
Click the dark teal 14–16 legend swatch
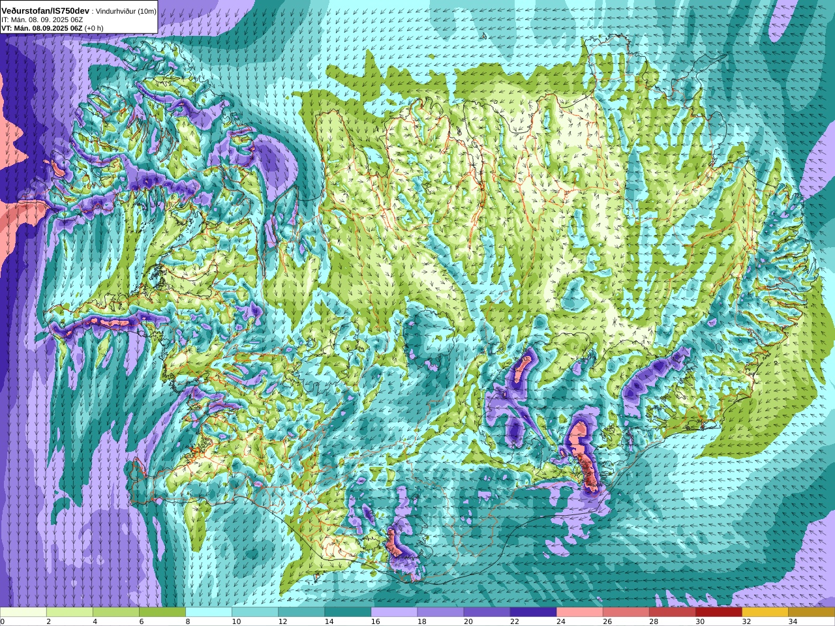[x=348, y=612]
